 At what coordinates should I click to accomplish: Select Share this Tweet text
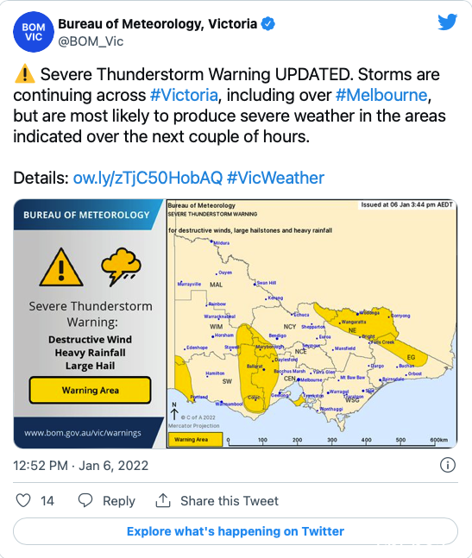(230, 501)
